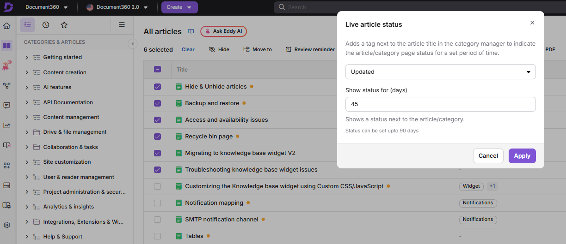Click the hamburger menu icon in category panel

(x=122, y=25)
